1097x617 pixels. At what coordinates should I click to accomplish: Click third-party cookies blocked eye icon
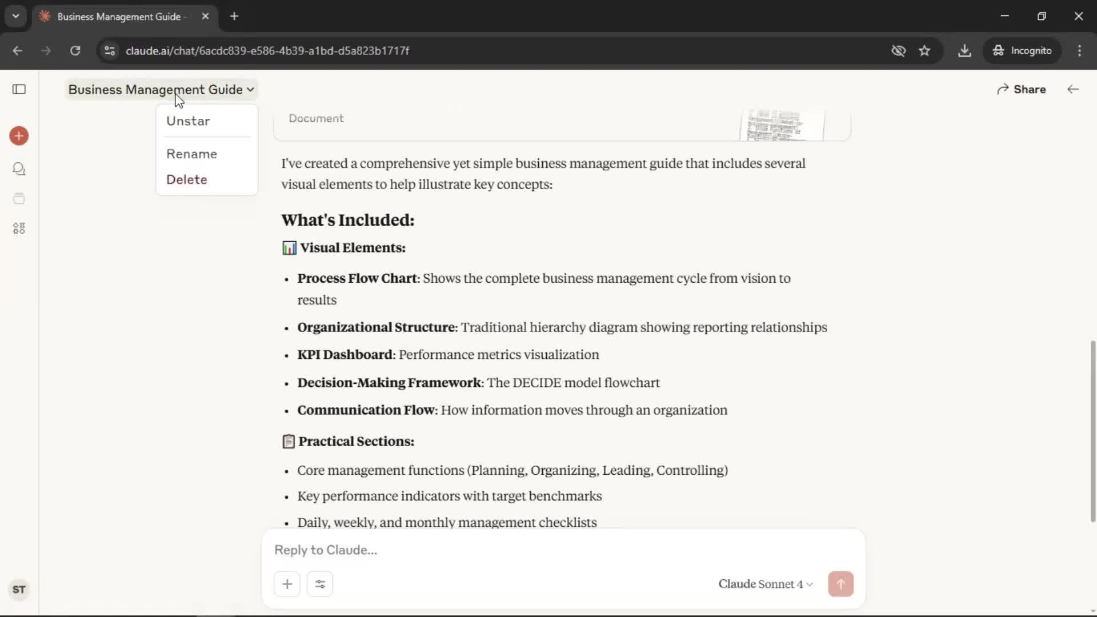899,50
